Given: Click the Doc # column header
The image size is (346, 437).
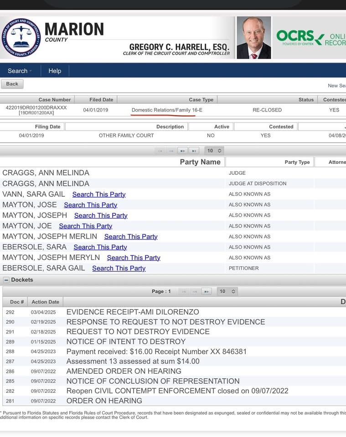Looking at the screenshot, I should 15,302.
